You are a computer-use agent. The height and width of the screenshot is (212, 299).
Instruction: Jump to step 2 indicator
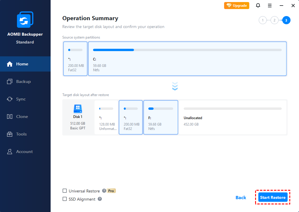tap(274, 20)
